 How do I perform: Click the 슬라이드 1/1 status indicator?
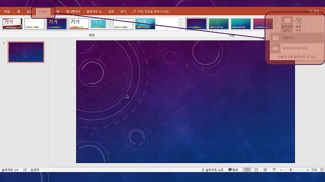pyautogui.click(x=10, y=170)
